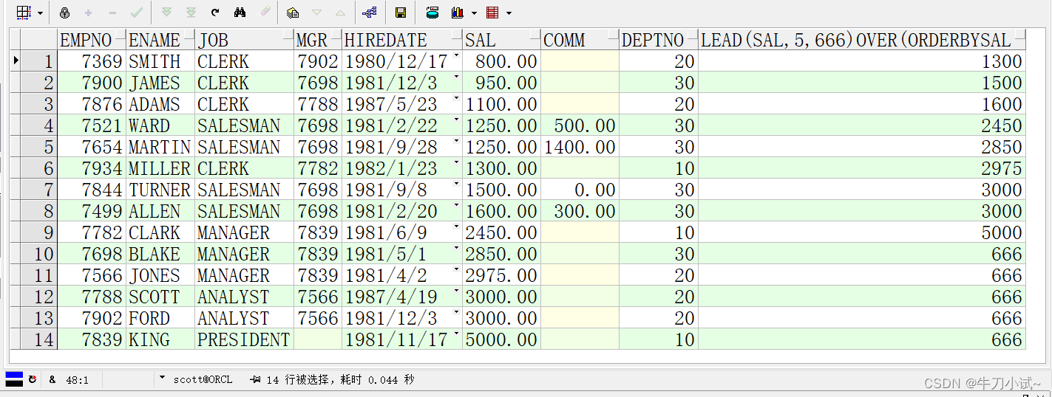The image size is (1052, 397).
Task: Click the fetch next page arrows icon
Action: pyautogui.click(x=166, y=13)
